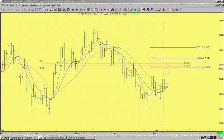Click the black X delete icon
The height and width of the screenshot is (140, 224).
coord(177,10)
